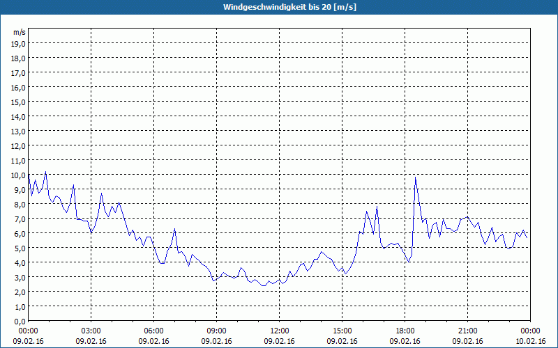Select the 15,0 y-axis label

[18, 102]
